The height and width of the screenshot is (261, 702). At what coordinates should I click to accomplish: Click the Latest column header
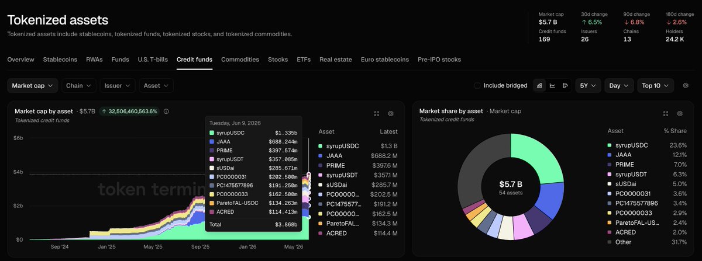tap(388, 131)
